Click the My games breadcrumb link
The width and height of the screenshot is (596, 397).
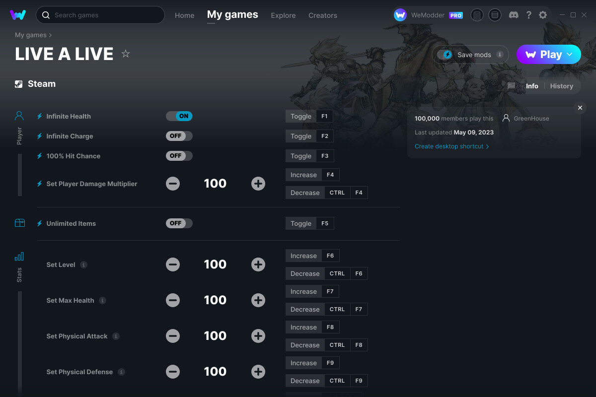[x=31, y=35]
